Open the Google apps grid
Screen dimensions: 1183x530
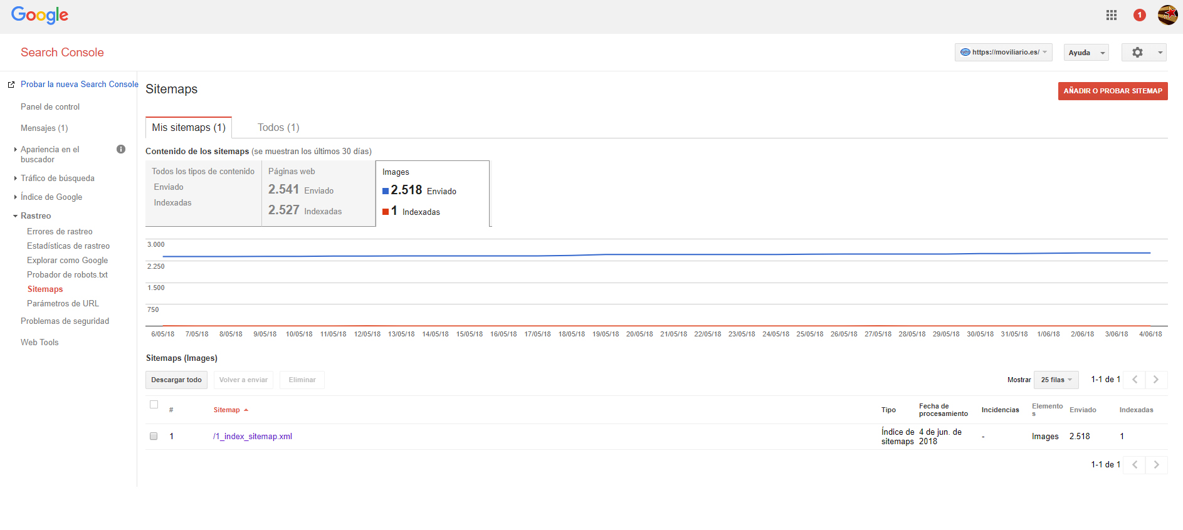pos(1112,15)
